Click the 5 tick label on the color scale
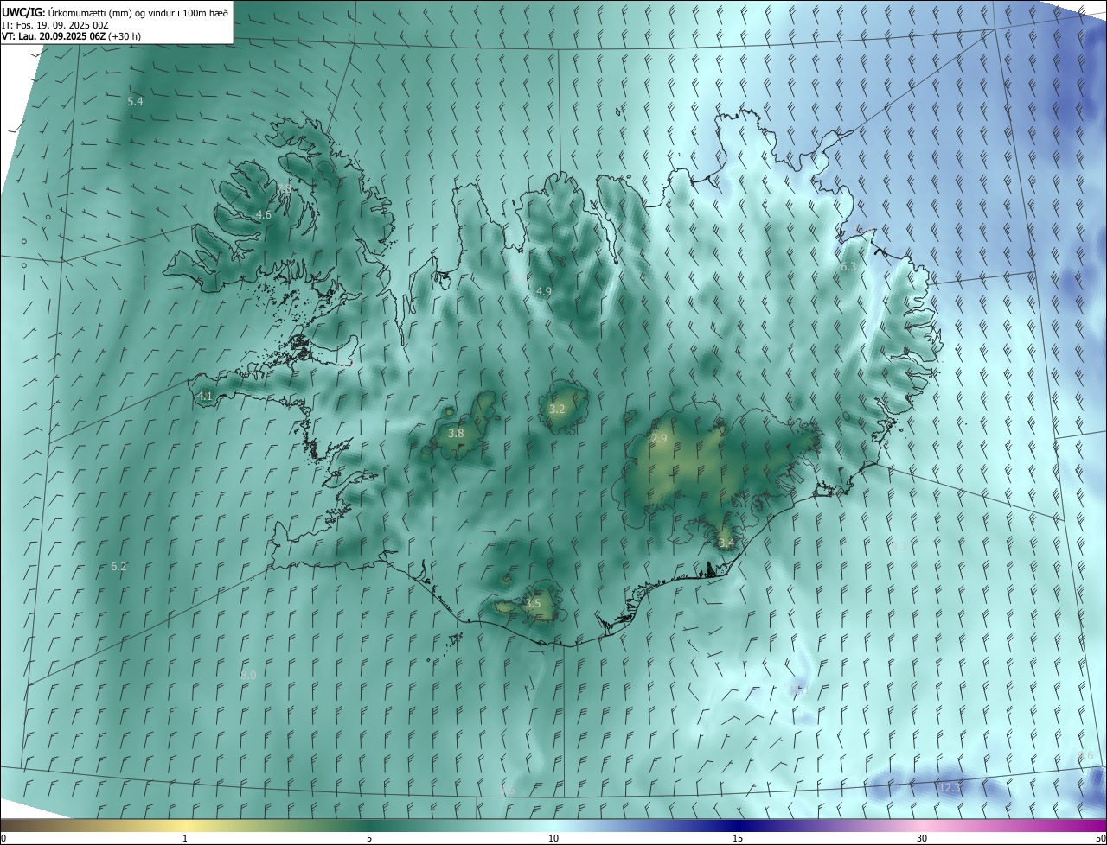The width and height of the screenshot is (1107, 845). (369, 838)
